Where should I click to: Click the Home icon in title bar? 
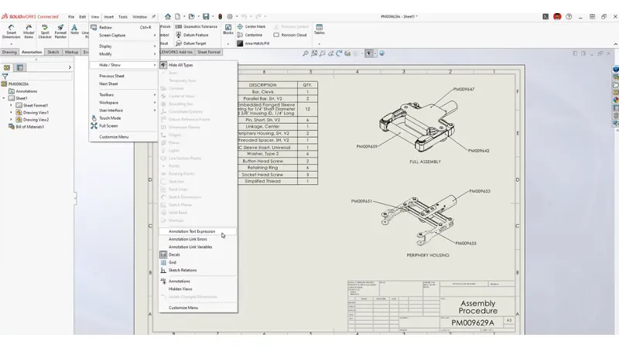pyautogui.click(x=168, y=16)
